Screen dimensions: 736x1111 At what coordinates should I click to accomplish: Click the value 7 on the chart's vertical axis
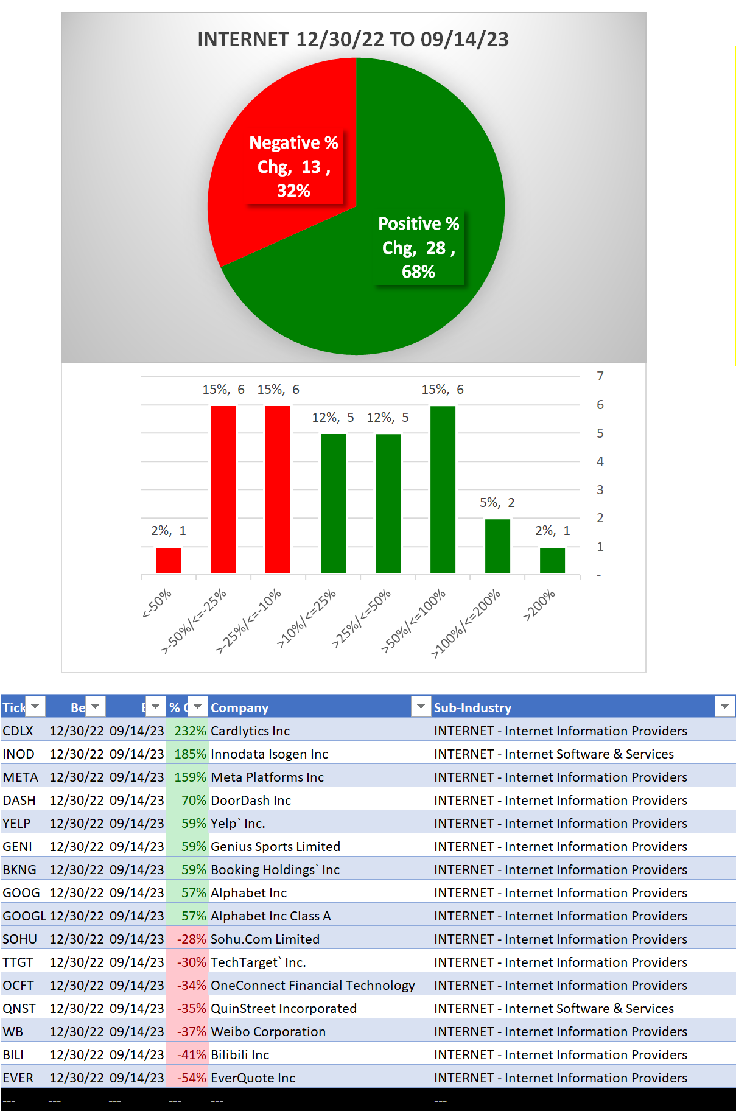click(600, 376)
